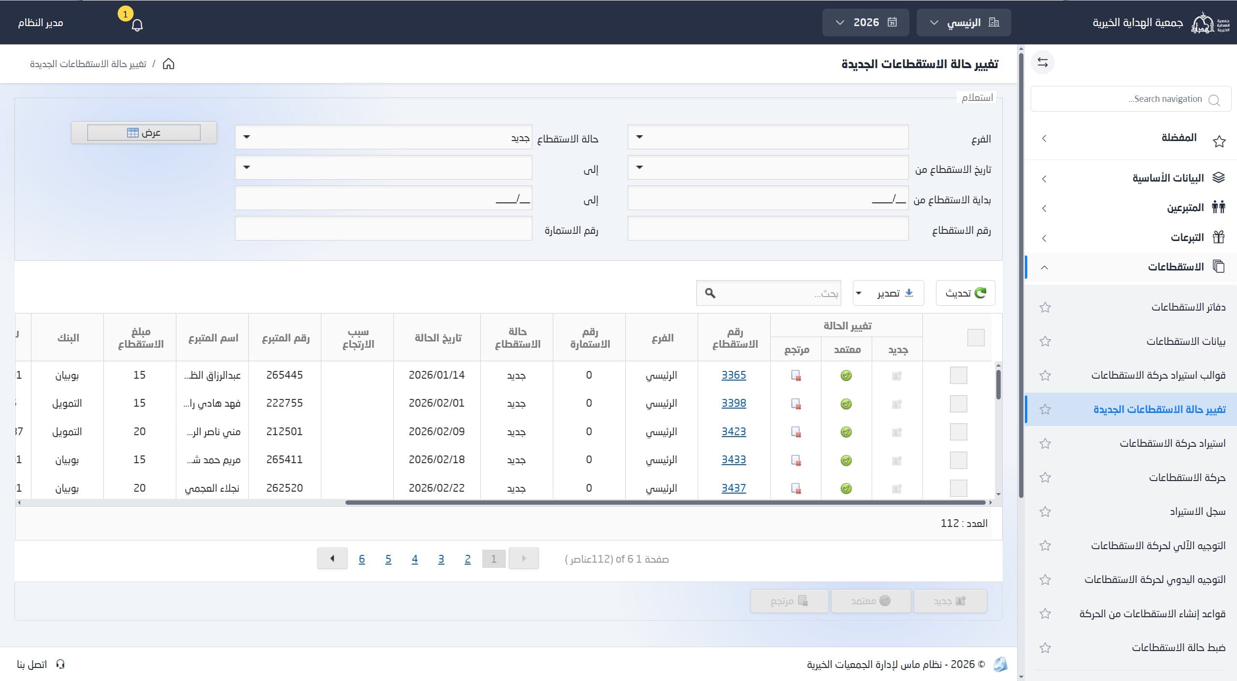Click the horizontal table scrollbar
The width and height of the screenshot is (1237, 681).
pyautogui.click(x=665, y=503)
